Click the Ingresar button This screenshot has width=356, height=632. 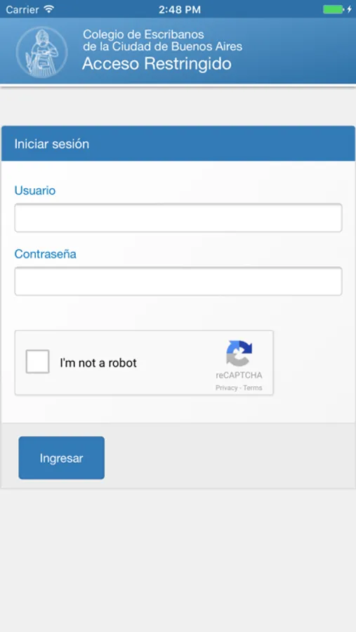[61, 458]
